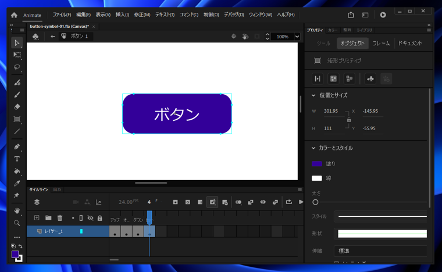Click the share/export icon in title bar
This screenshot has width=442, height=272.
[351, 15]
